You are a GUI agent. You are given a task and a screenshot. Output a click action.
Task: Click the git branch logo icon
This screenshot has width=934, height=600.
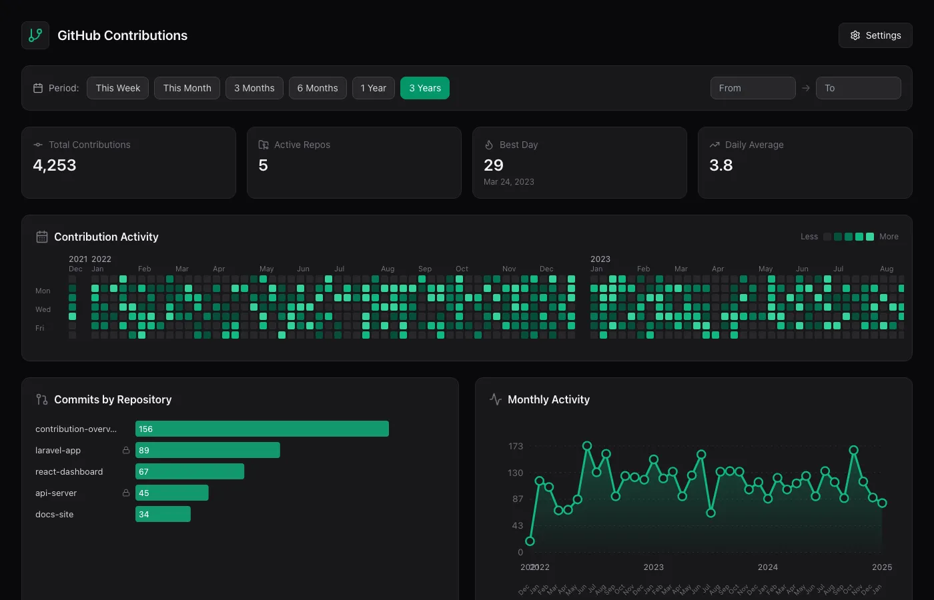click(x=35, y=35)
